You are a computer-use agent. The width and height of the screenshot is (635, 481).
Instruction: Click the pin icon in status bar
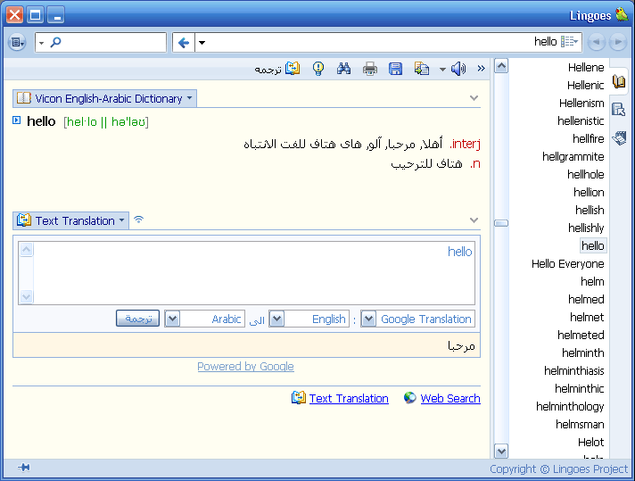[x=24, y=468]
